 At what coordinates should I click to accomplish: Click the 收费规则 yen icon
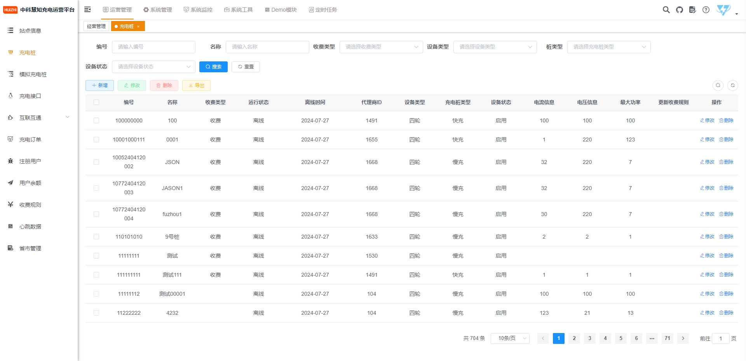coord(10,204)
